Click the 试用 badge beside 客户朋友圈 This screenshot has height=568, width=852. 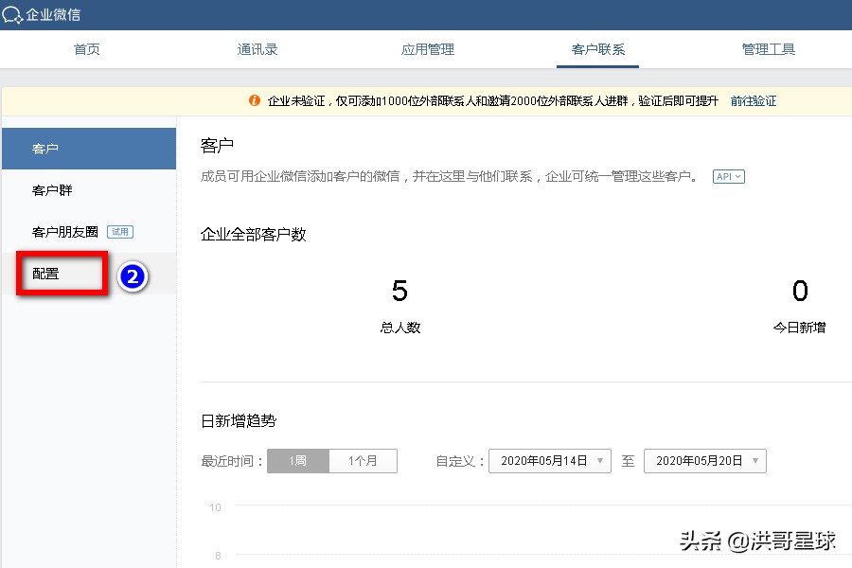click(x=120, y=231)
